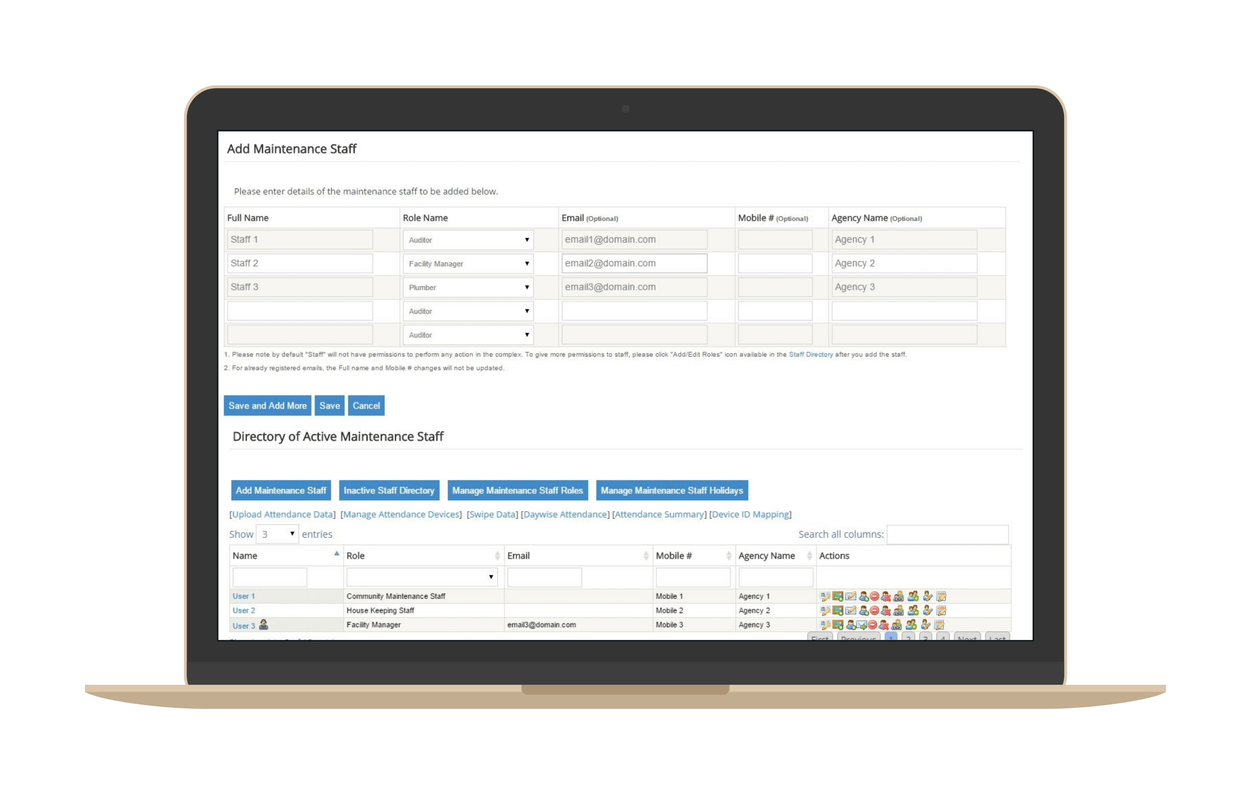The height and width of the screenshot is (794, 1251).
Task: Open Show entries count dropdown
Action: tap(277, 534)
